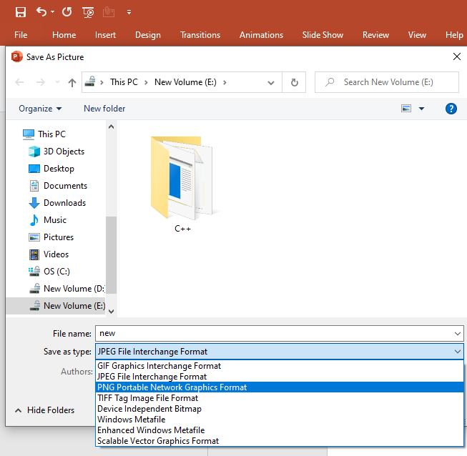Viewport: 467px width, 456px height.
Task: Open the C++ folder thumbnail
Action: (182, 182)
